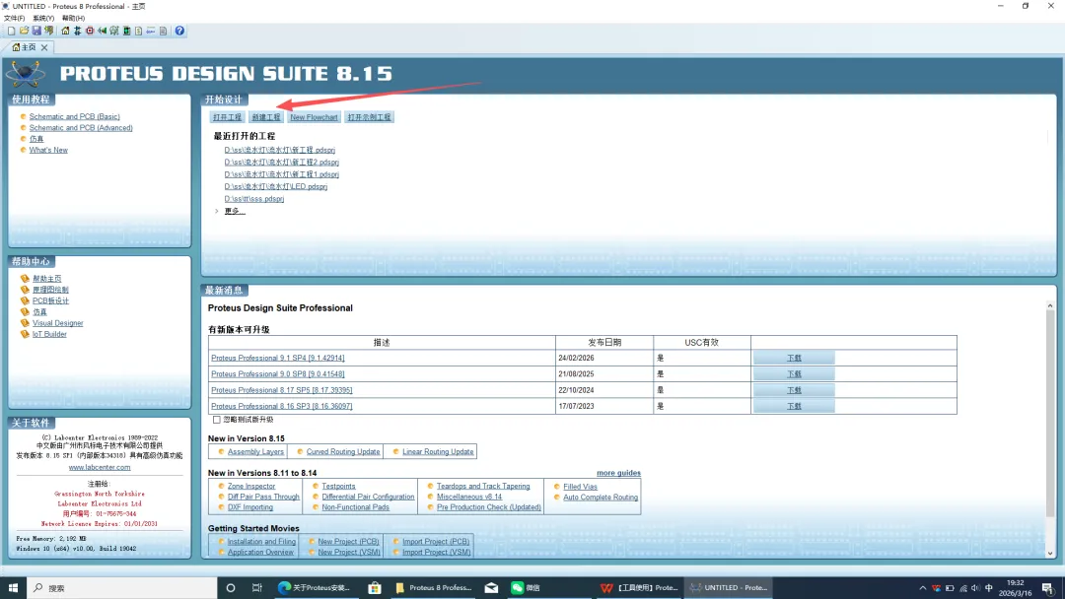Visit www.labcenter.com link
Viewport: 1065px width, 599px height.
[100, 467]
